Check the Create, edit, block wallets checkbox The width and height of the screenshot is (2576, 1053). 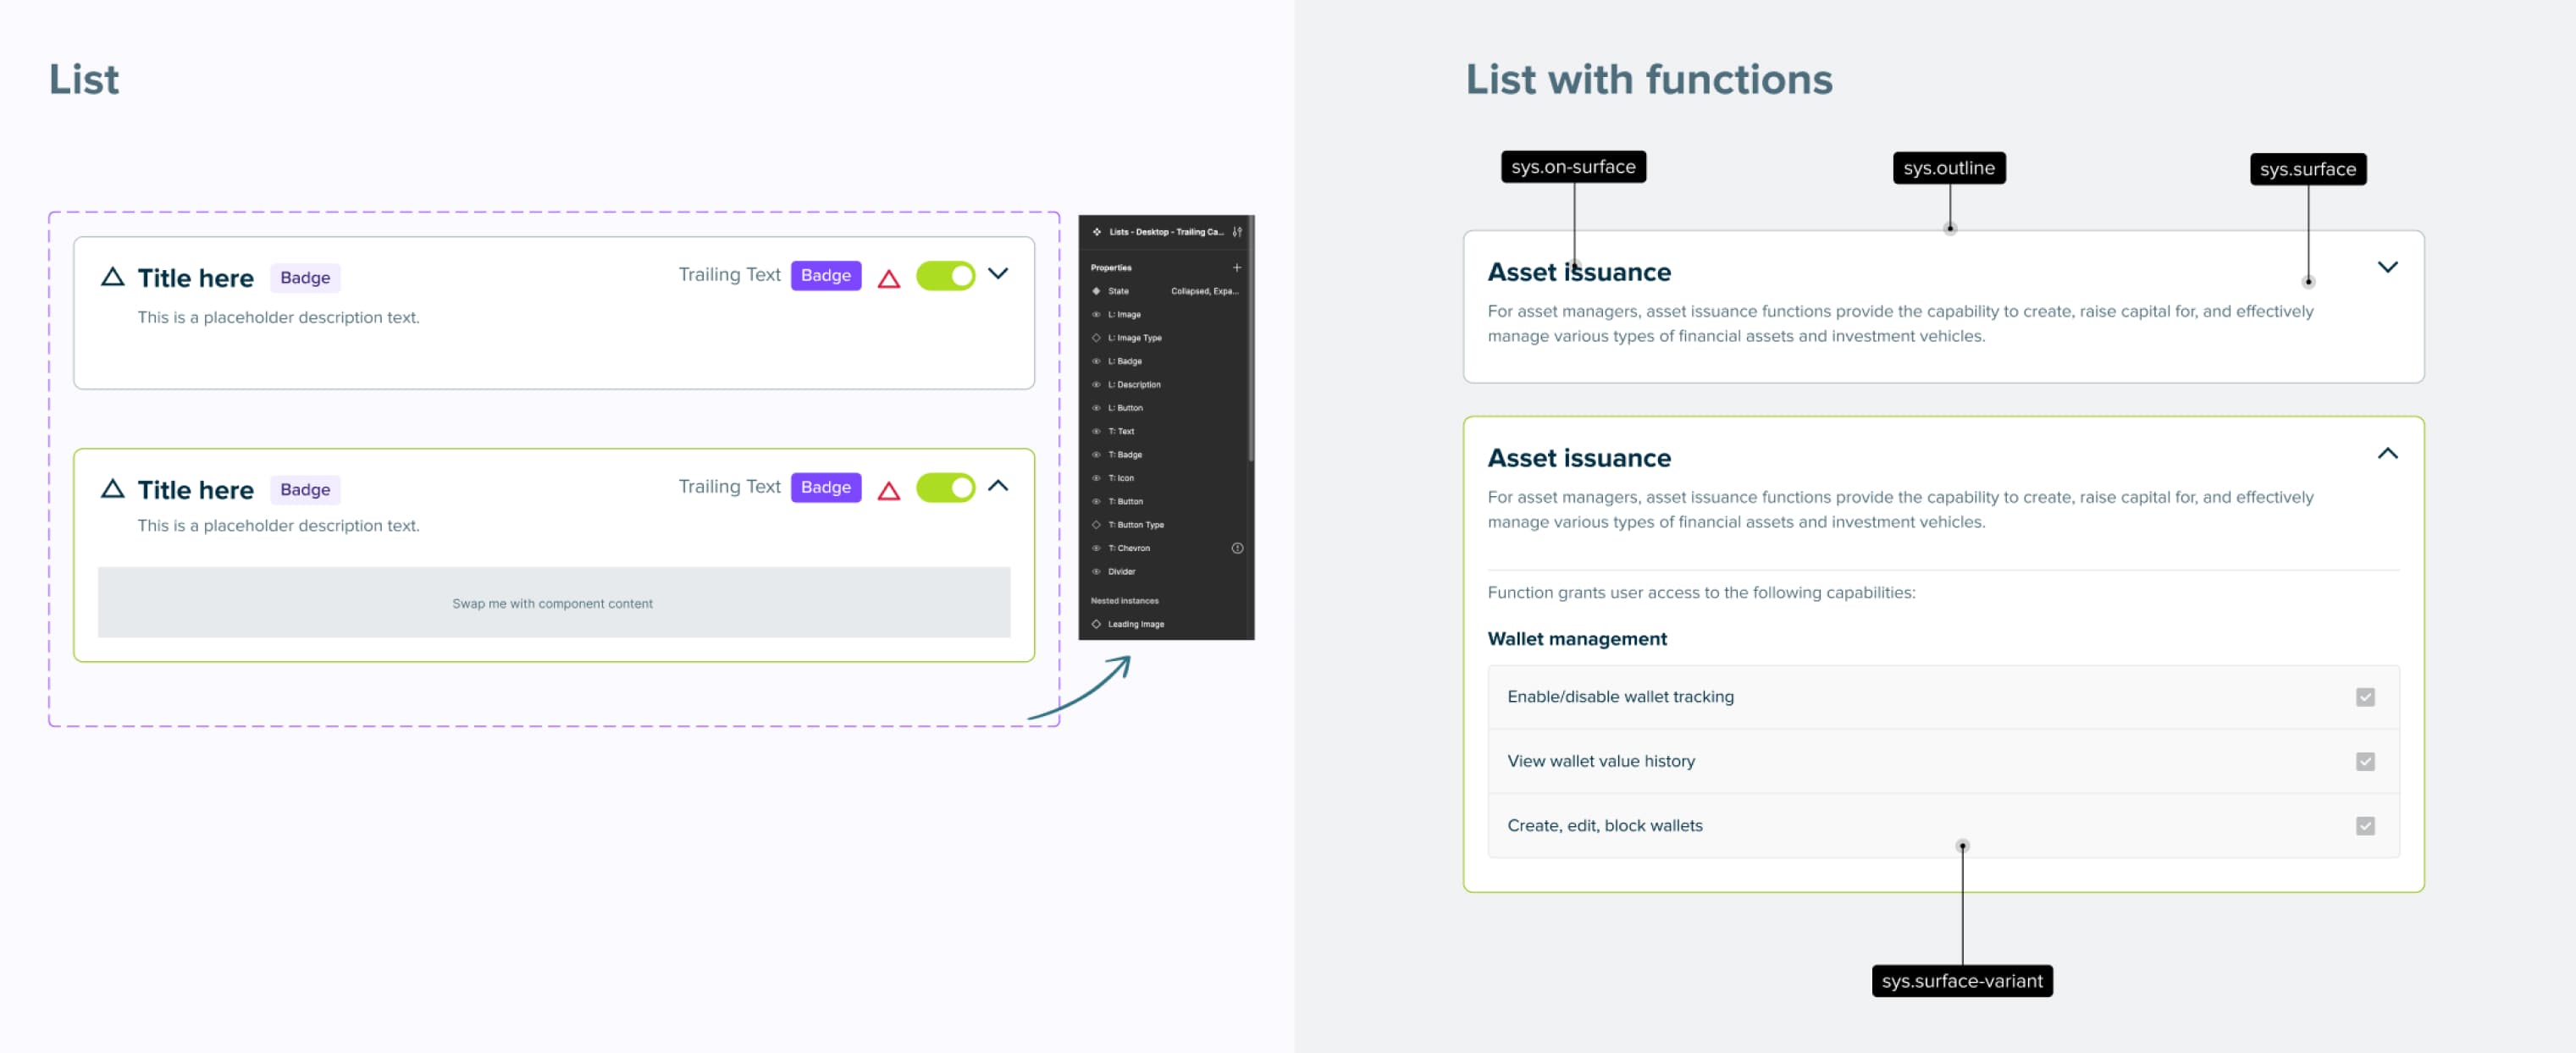2365,826
